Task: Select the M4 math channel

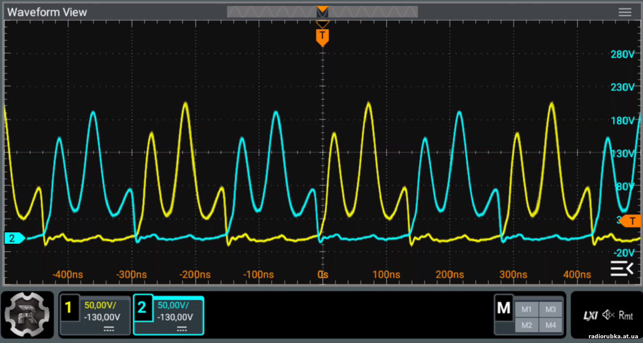Action: pos(550,325)
